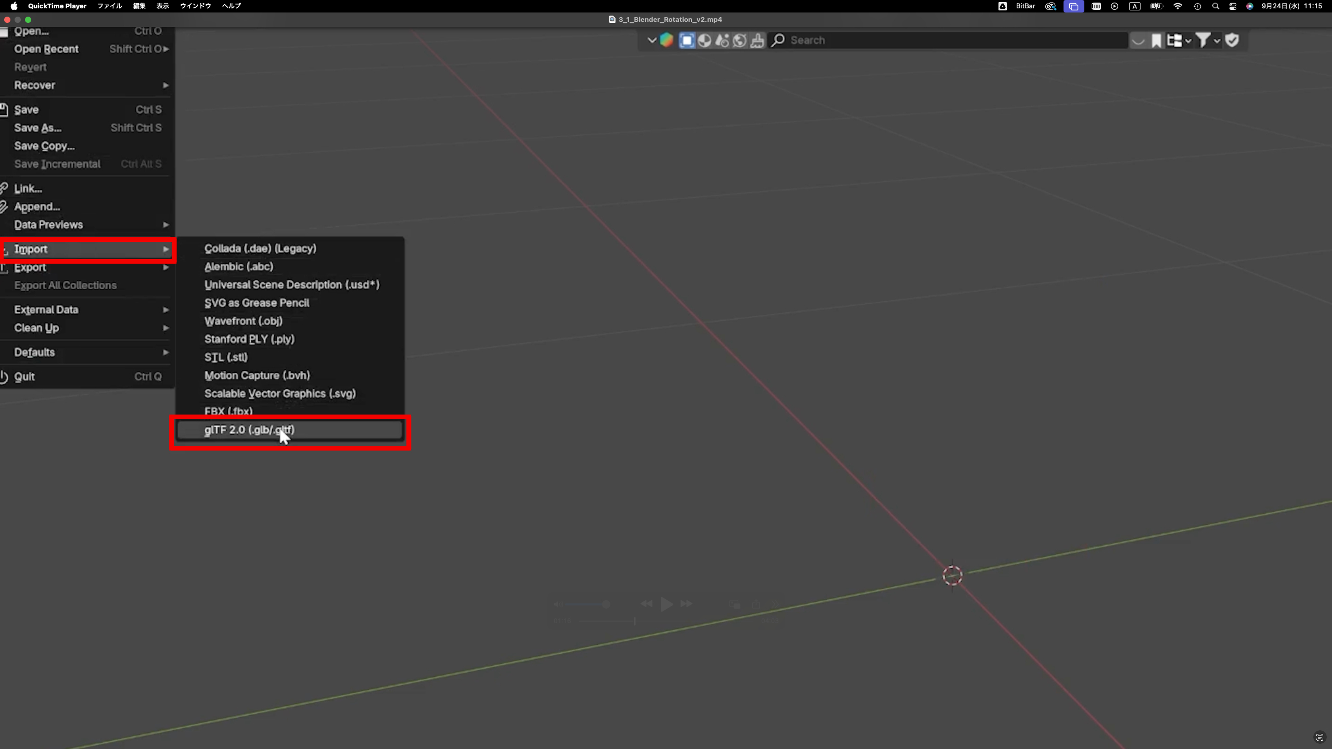This screenshot has height=749, width=1332.
Task: Open the filter funnel dropdown chevron
Action: 1216,41
